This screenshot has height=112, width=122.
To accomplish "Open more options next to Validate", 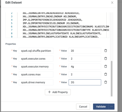I will point(111,107).
